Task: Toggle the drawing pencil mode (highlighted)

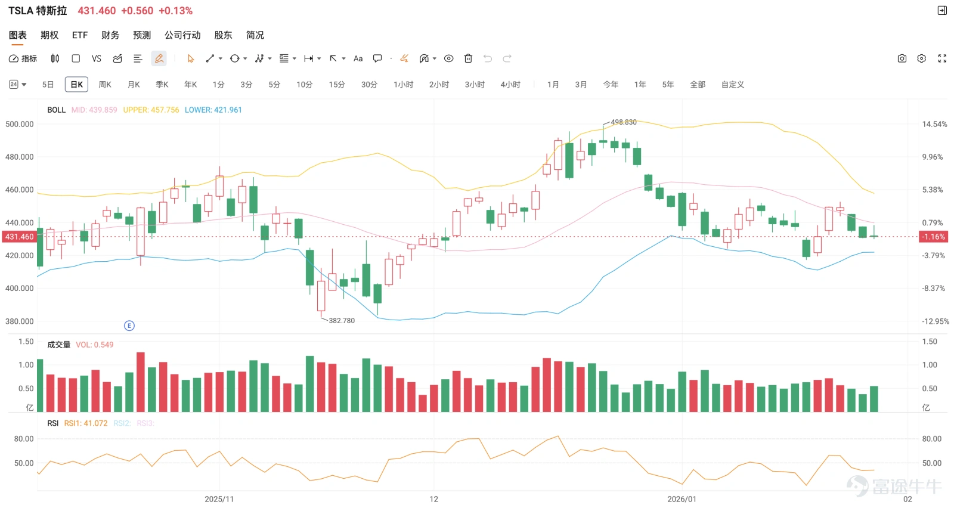Action: [159, 58]
